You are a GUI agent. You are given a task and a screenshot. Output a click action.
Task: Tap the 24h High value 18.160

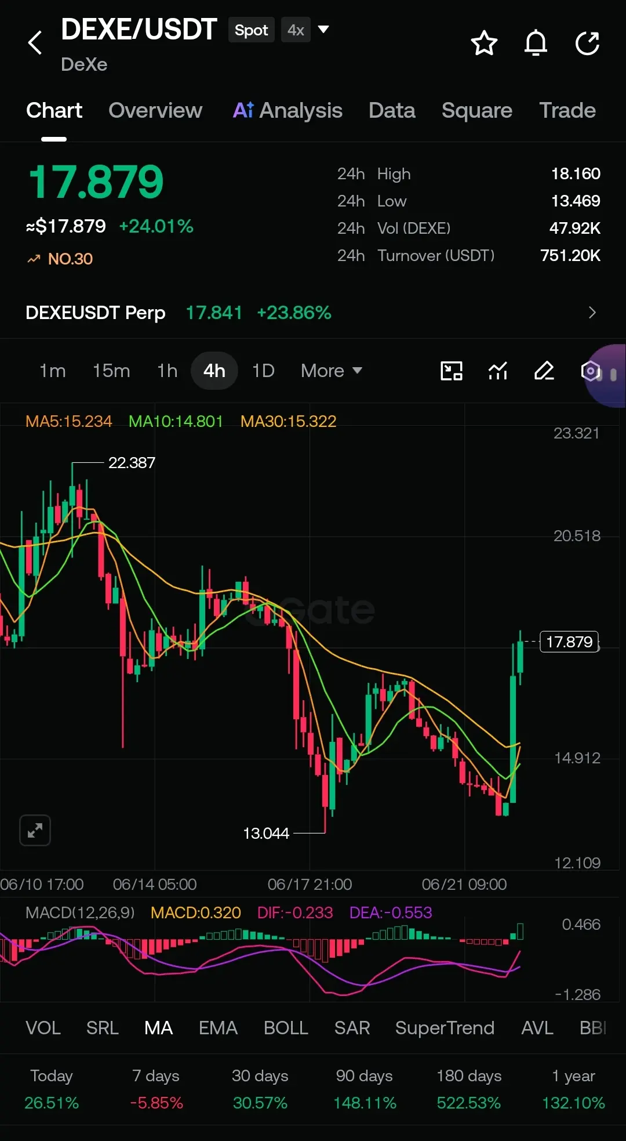[x=576, y=173]
